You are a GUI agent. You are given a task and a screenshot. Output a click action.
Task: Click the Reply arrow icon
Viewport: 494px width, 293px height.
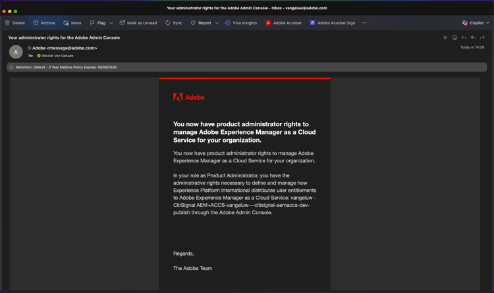(464, 37)
